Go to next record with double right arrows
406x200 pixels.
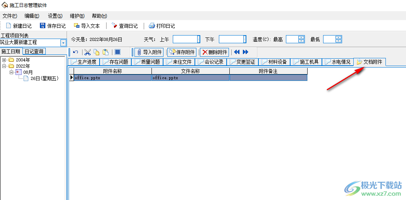pos(246,52)
